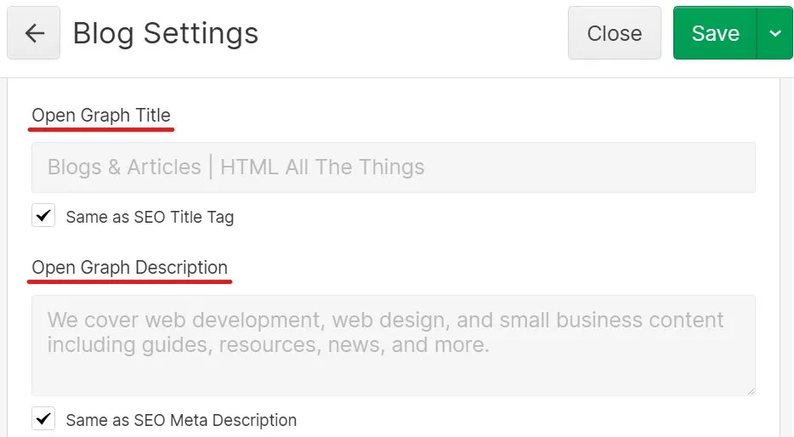
Task: Click the Open Graph Title field label
Action: coord(101,116)
